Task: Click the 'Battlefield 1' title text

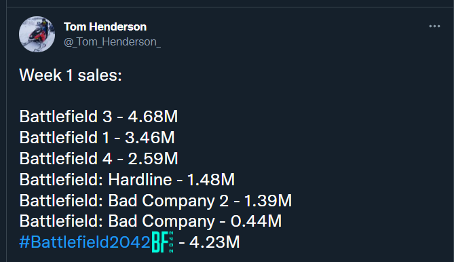Action: coord(64,137)
